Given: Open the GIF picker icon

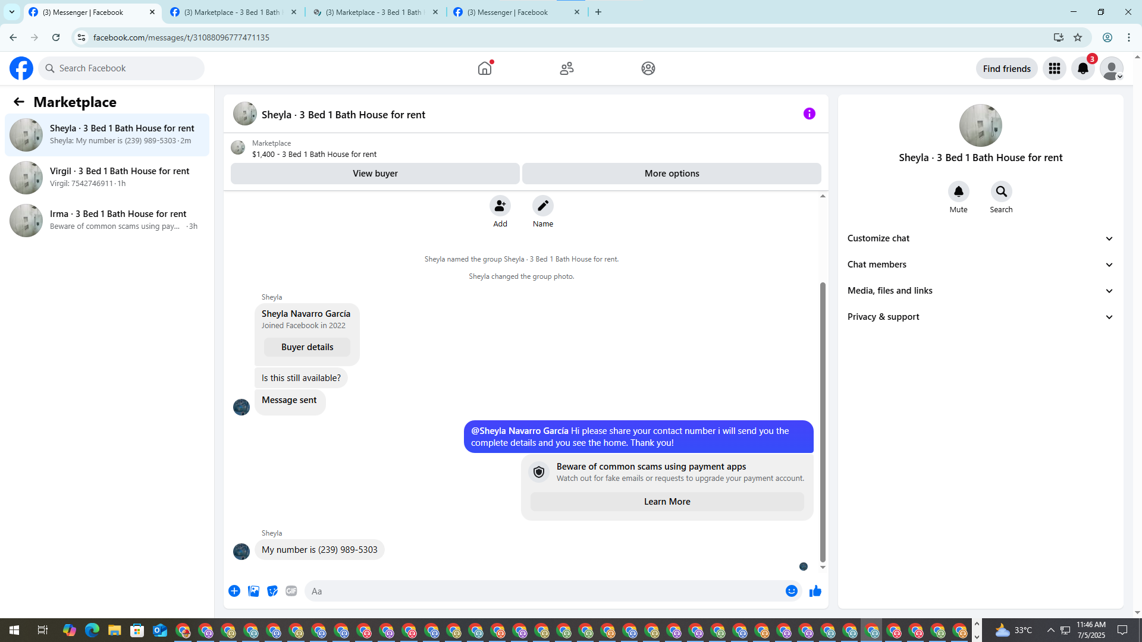Looking at the screenshot, I should pos(291,591).
